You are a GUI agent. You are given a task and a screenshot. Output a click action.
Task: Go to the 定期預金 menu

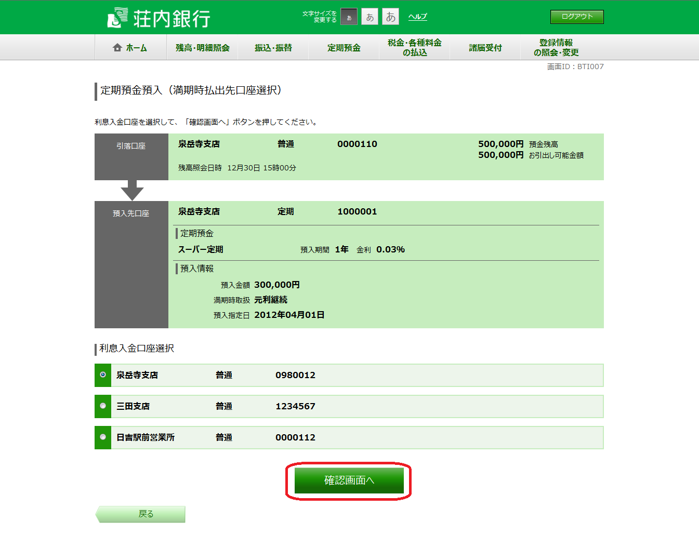click(x=344, y=48)
